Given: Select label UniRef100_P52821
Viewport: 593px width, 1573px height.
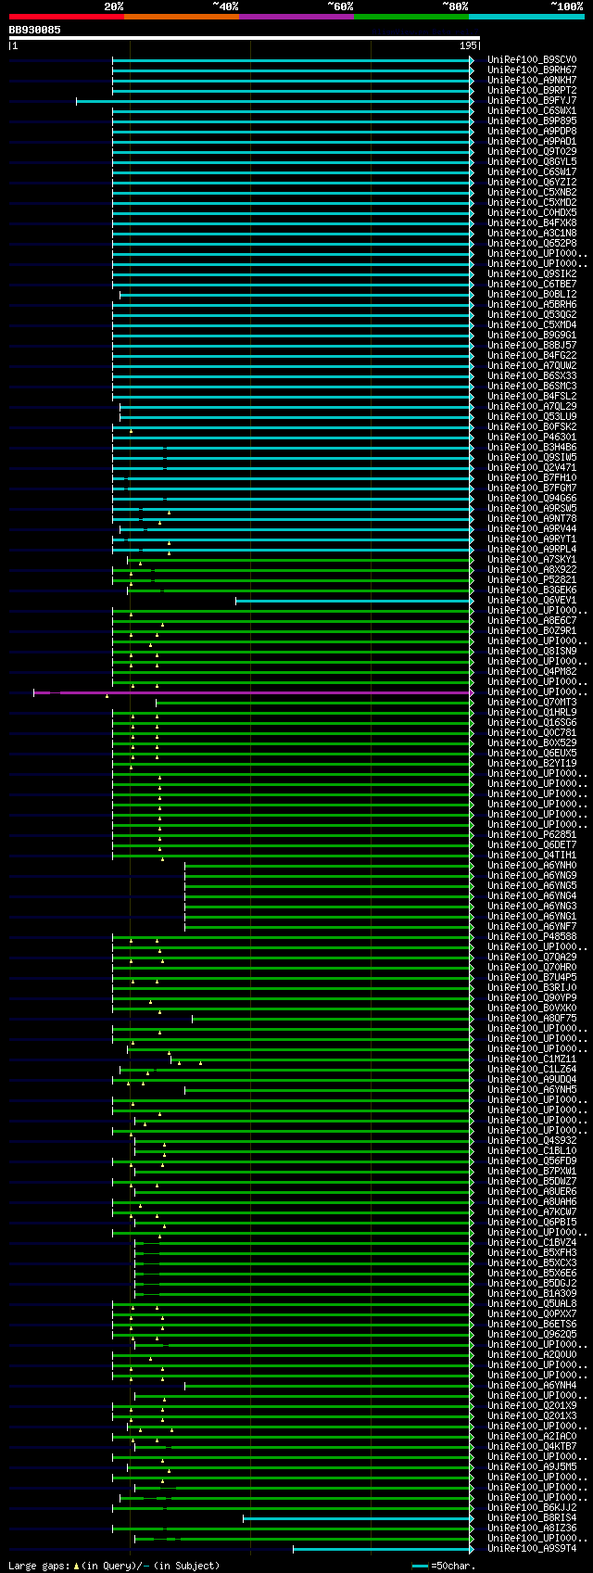Looking at the screenshot, I should (532, 580).
